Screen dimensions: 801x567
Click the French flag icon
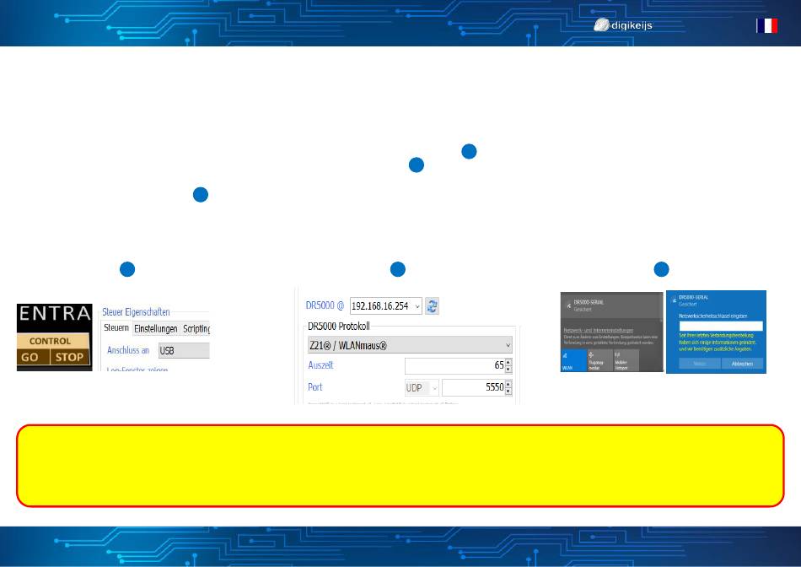pos(766,25)
